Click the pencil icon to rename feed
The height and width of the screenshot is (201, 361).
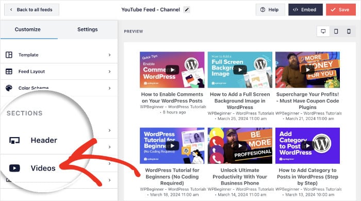pos(187,10)
